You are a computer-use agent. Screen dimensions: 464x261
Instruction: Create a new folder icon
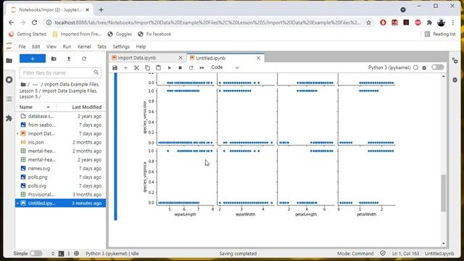[x=54, y=59]
